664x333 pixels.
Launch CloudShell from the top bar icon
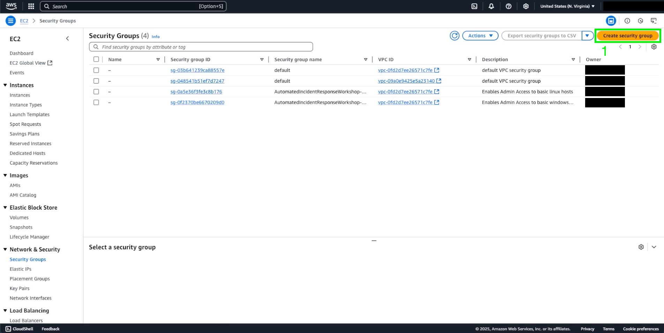474,6
